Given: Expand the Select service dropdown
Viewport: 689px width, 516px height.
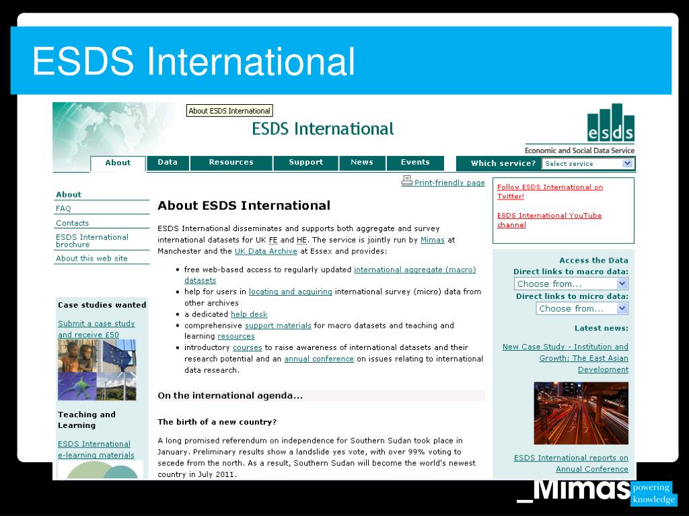Looking at the screenshot, I should pos(587,164).
